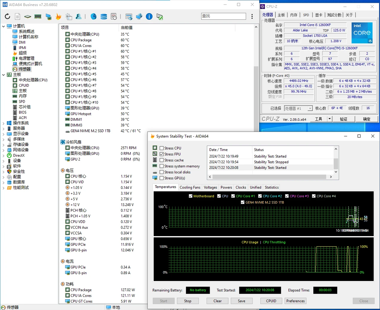This screenshot has width=380, height=310.
Task: Toggle the Motherboard temperature graph checkbox
Action: [191, 196]
